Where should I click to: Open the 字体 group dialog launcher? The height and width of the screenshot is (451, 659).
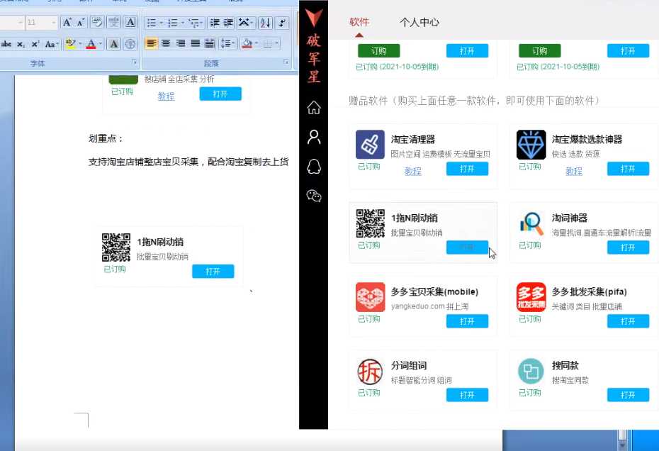(x=134, y=62)
